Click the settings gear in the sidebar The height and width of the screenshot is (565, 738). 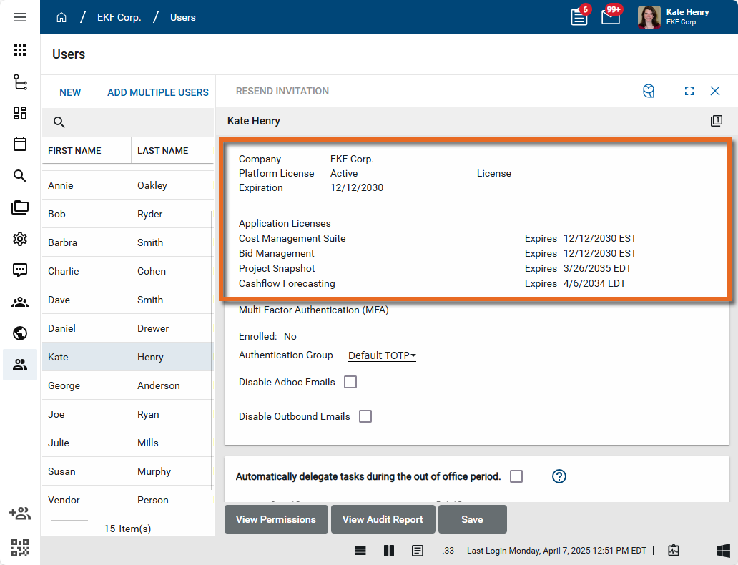20,239
